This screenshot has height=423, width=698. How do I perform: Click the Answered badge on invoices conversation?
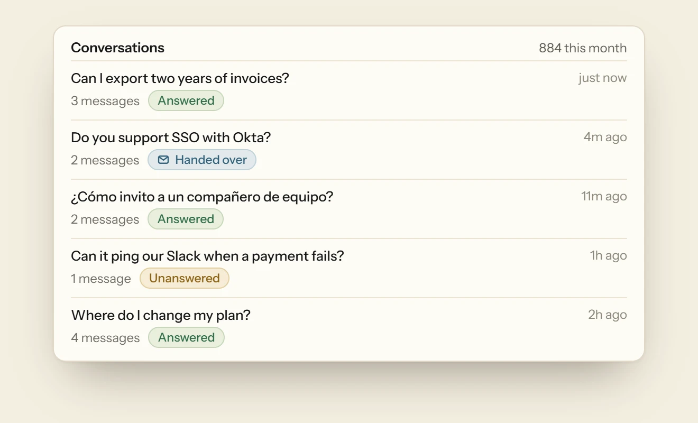186,100
